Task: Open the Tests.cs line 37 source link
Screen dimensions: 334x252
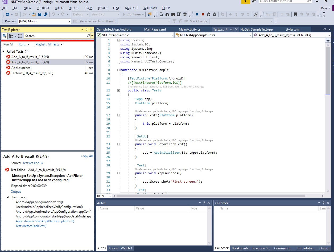Action: pos(33,163)
